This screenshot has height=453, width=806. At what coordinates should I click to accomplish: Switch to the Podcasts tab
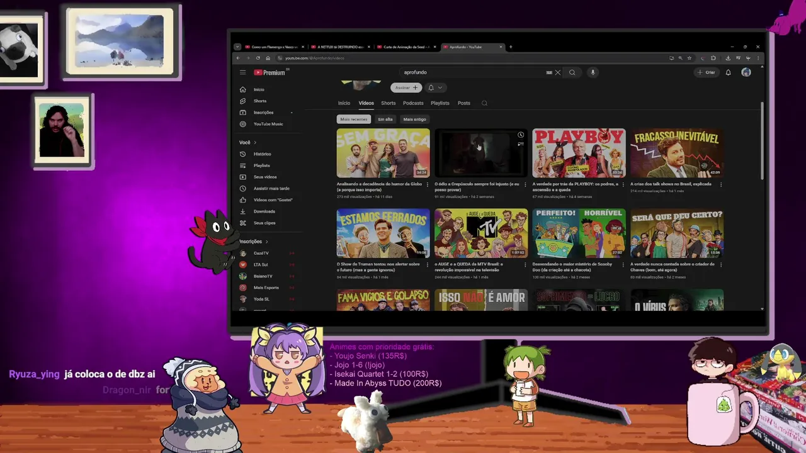[413, 103]
